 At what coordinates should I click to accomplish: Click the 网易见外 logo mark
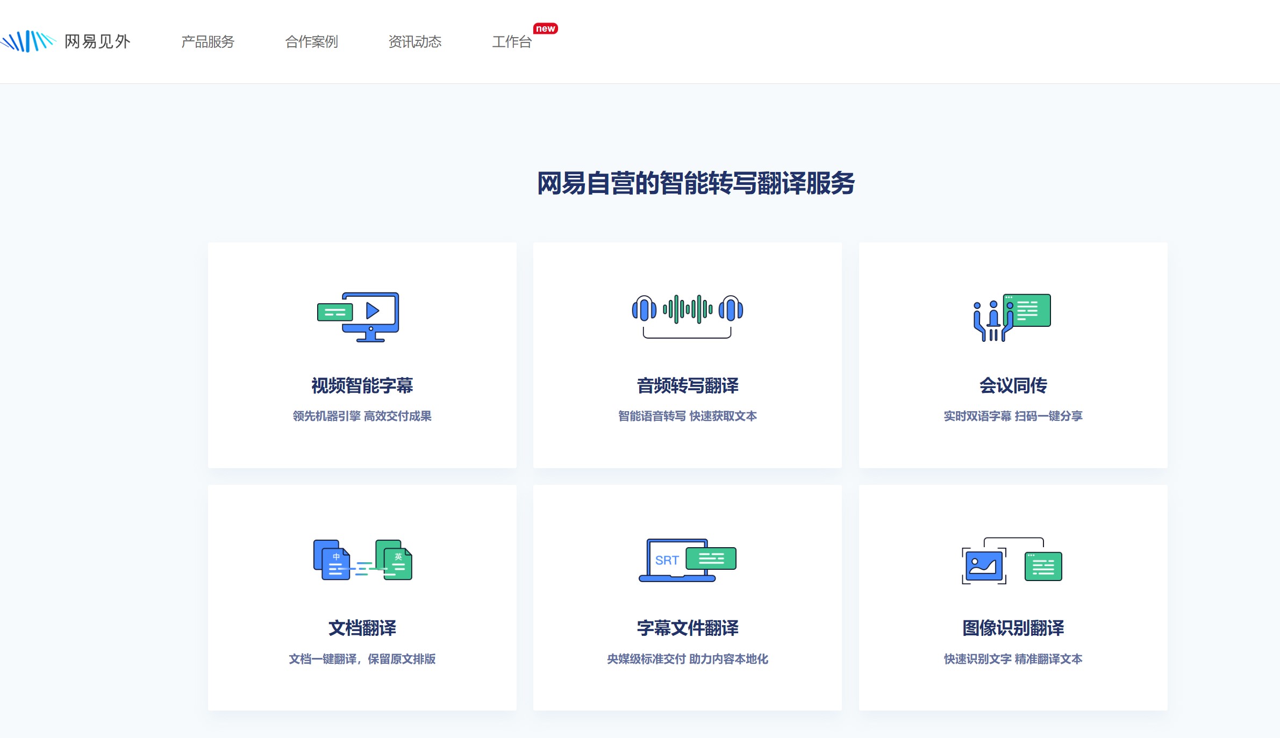click(30, 39)
